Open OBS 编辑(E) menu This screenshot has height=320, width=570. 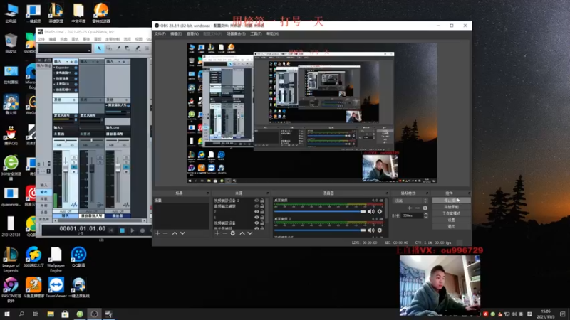click(176, 33)
